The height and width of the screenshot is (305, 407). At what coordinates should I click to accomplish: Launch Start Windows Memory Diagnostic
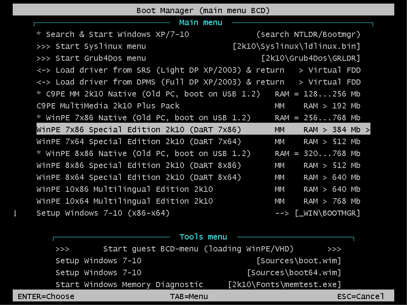(x=129, y=285)
